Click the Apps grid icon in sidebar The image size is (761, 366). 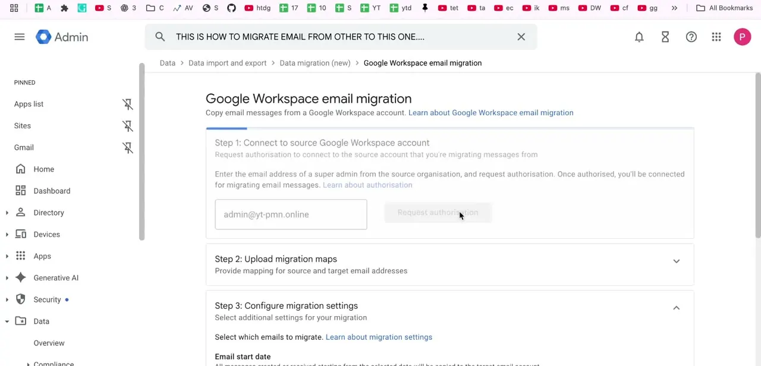coord(21,256)
